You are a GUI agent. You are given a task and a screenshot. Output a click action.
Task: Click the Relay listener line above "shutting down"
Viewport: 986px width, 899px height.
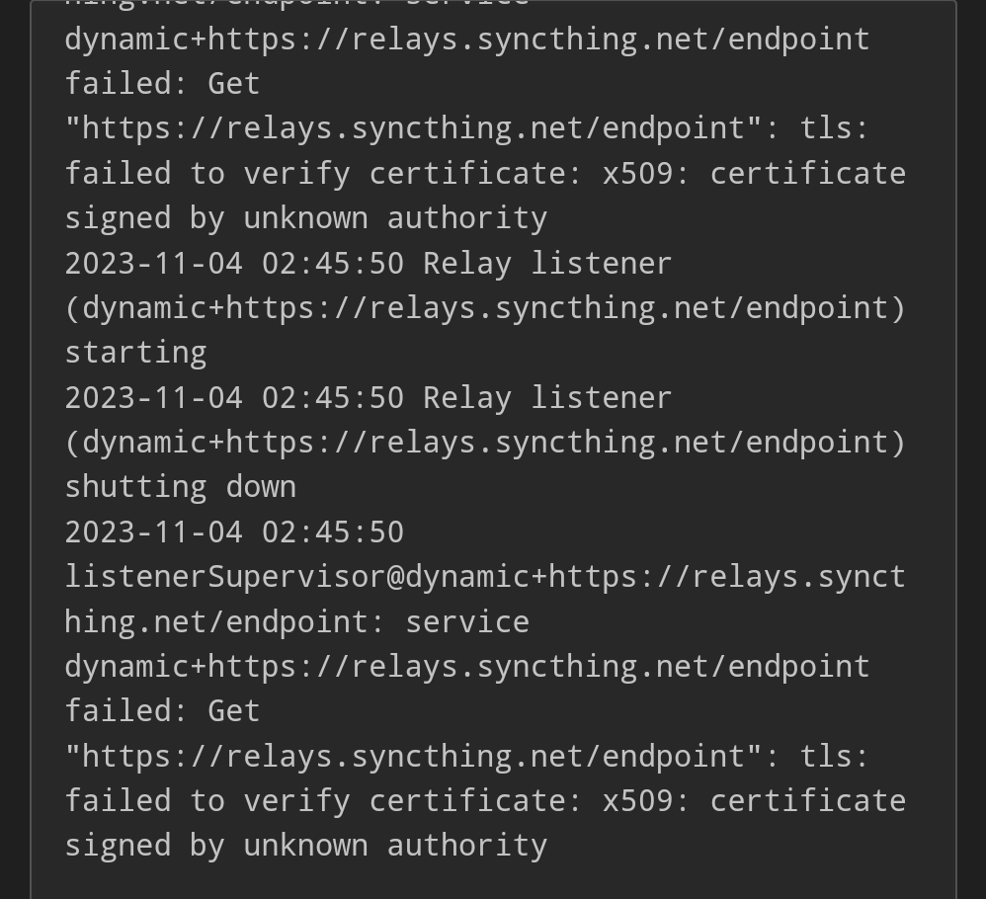pos(368,398)
